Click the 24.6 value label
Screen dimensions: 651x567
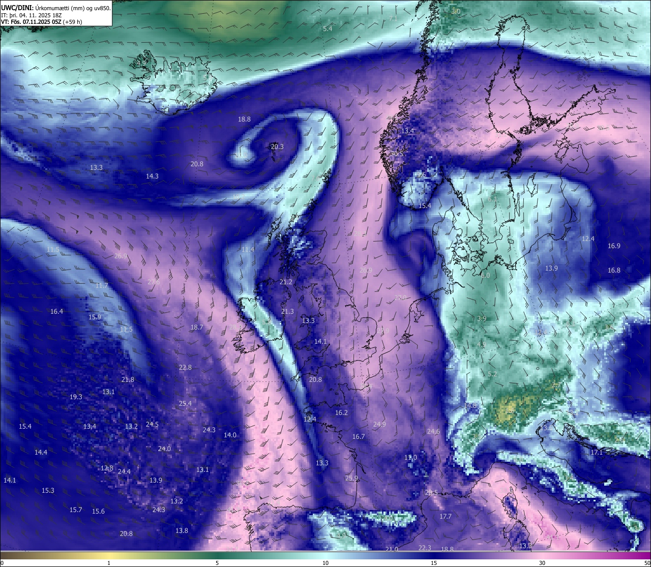(x=433, y=431)
